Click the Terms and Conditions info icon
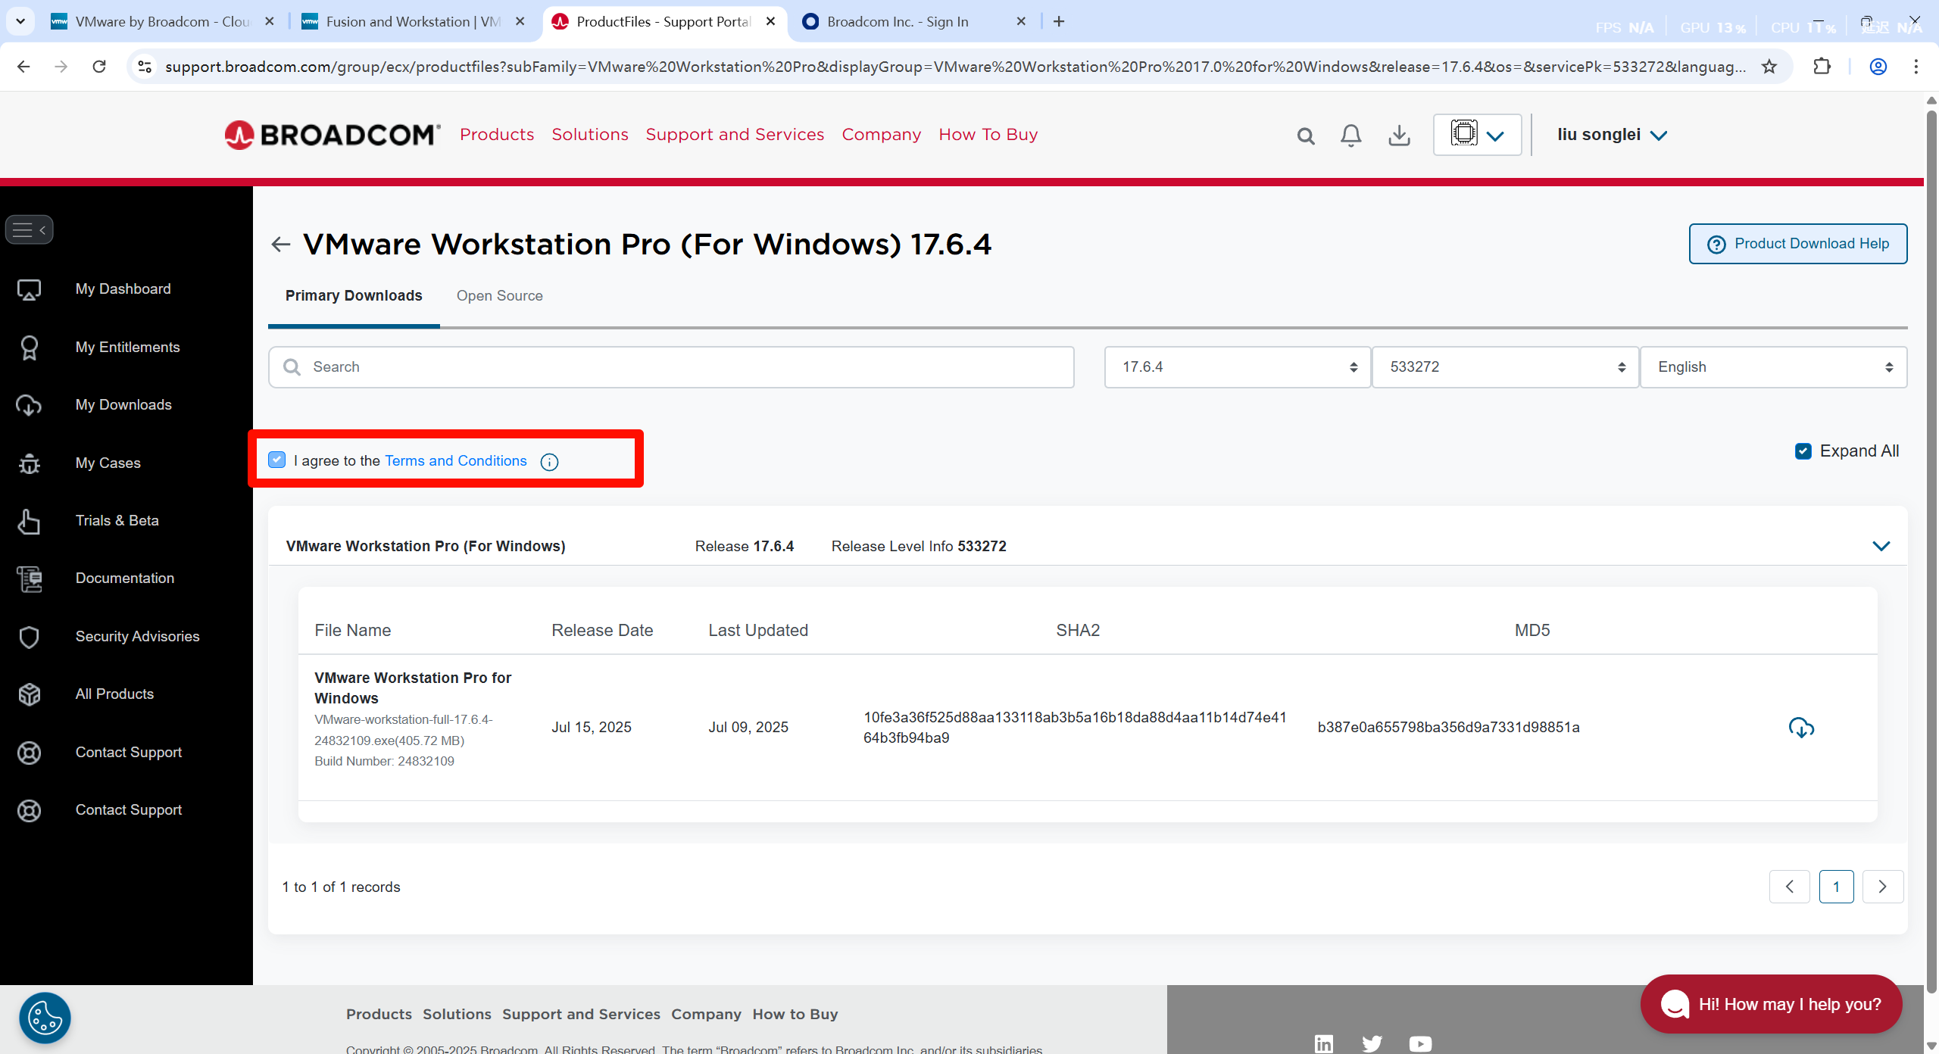The image size is (1939, 1054). tap(549, 462)
